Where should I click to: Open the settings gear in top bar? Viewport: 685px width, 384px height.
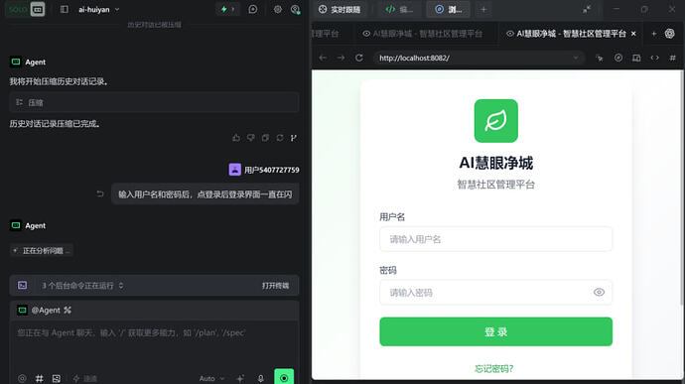(277, 9)
